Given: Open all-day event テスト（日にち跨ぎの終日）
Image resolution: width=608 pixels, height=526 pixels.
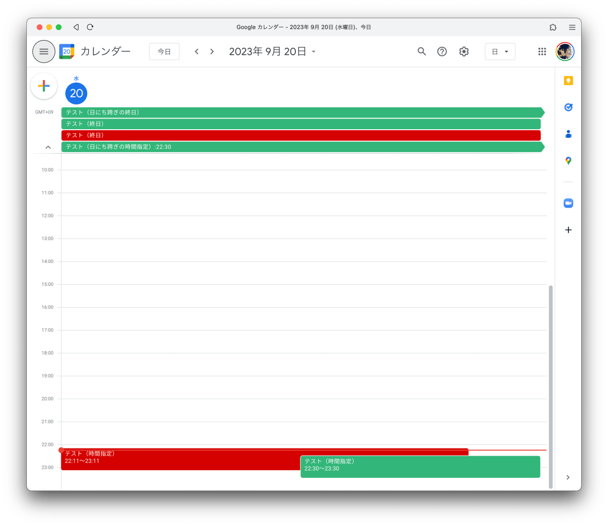Looking at the screenshot, I should pyautogui.click(x=303, y=112).
